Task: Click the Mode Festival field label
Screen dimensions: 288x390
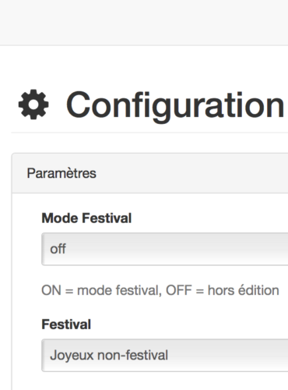Action: coord(86,218)
